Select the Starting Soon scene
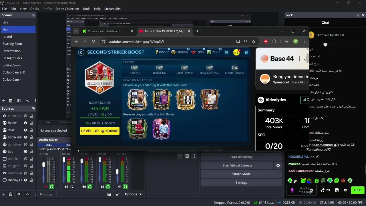The height and width of the screenshot is (206, 366). click(x=18, y=44)
